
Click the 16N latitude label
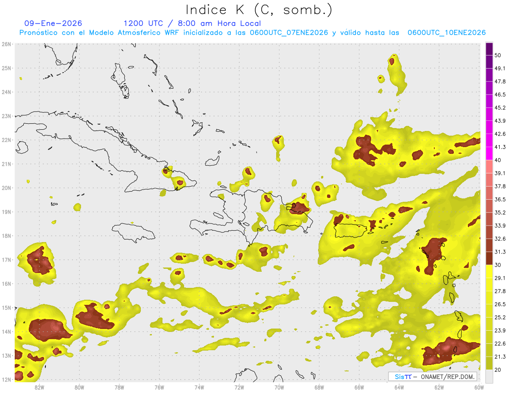pos(6,284)
